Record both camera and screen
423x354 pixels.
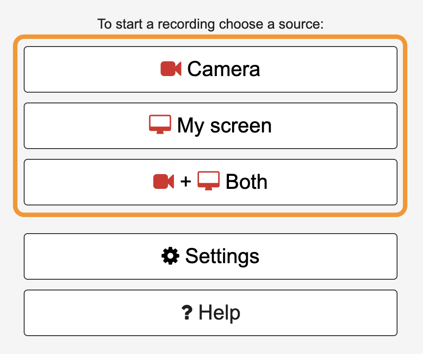[x=211, y=182]
